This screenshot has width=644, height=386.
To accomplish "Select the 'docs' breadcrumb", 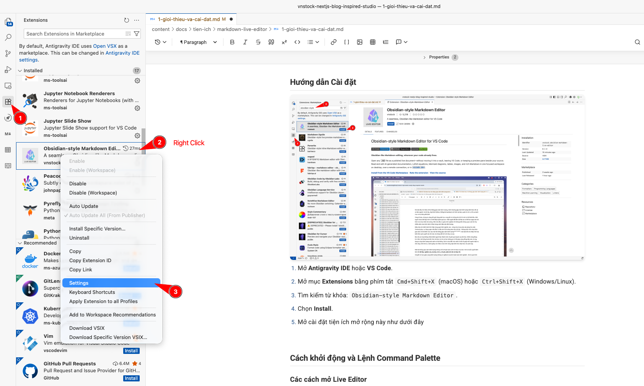I will tap(181, 29).
